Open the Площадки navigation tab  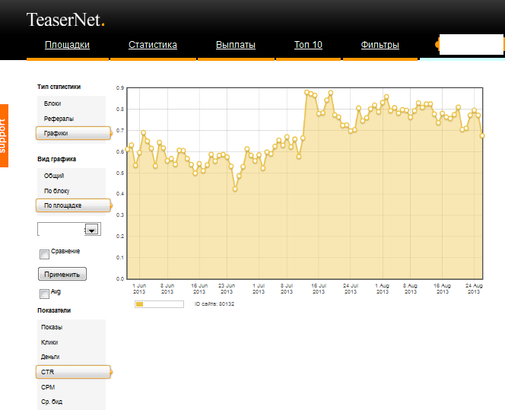click(x=67, y=45)
